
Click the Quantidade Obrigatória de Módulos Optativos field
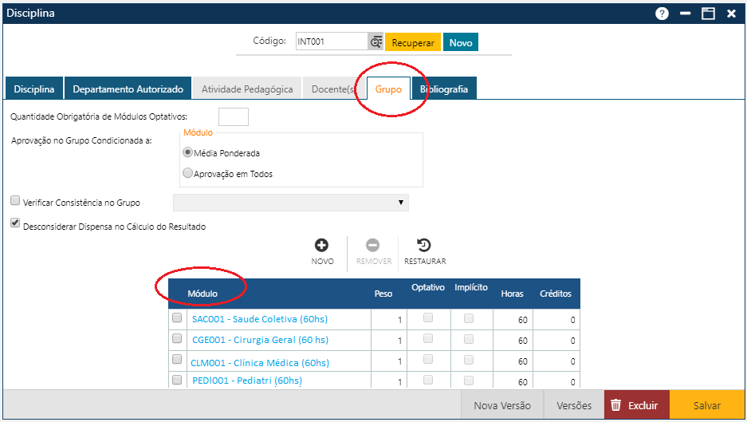tap(233, 116)
